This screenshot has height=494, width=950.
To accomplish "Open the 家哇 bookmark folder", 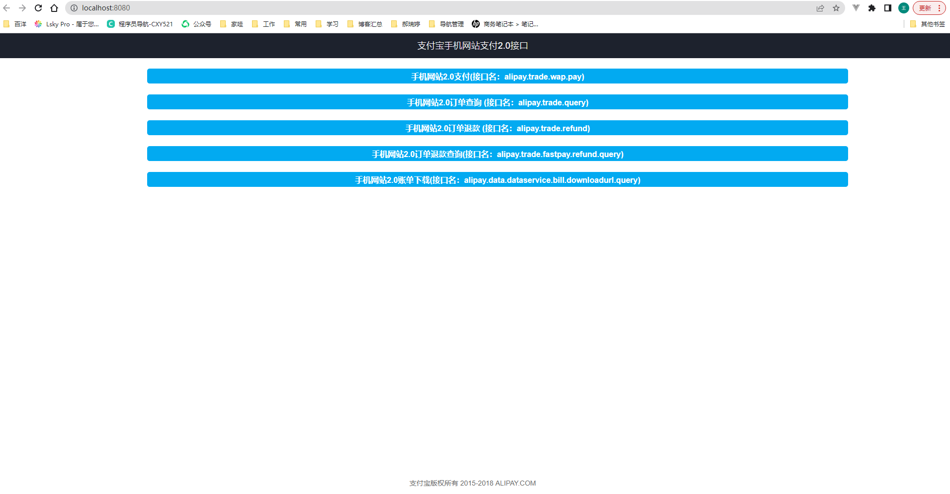I will point(232,24).
